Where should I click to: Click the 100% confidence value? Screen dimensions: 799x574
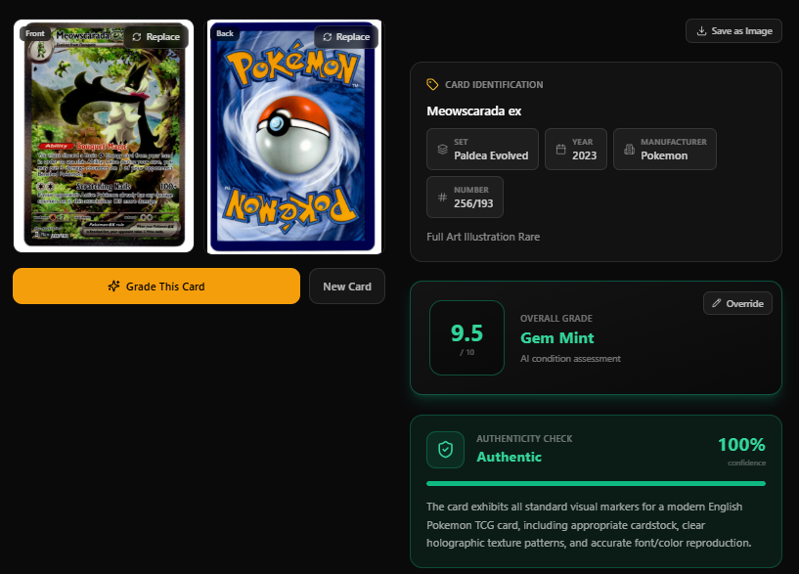pos(741,445)
